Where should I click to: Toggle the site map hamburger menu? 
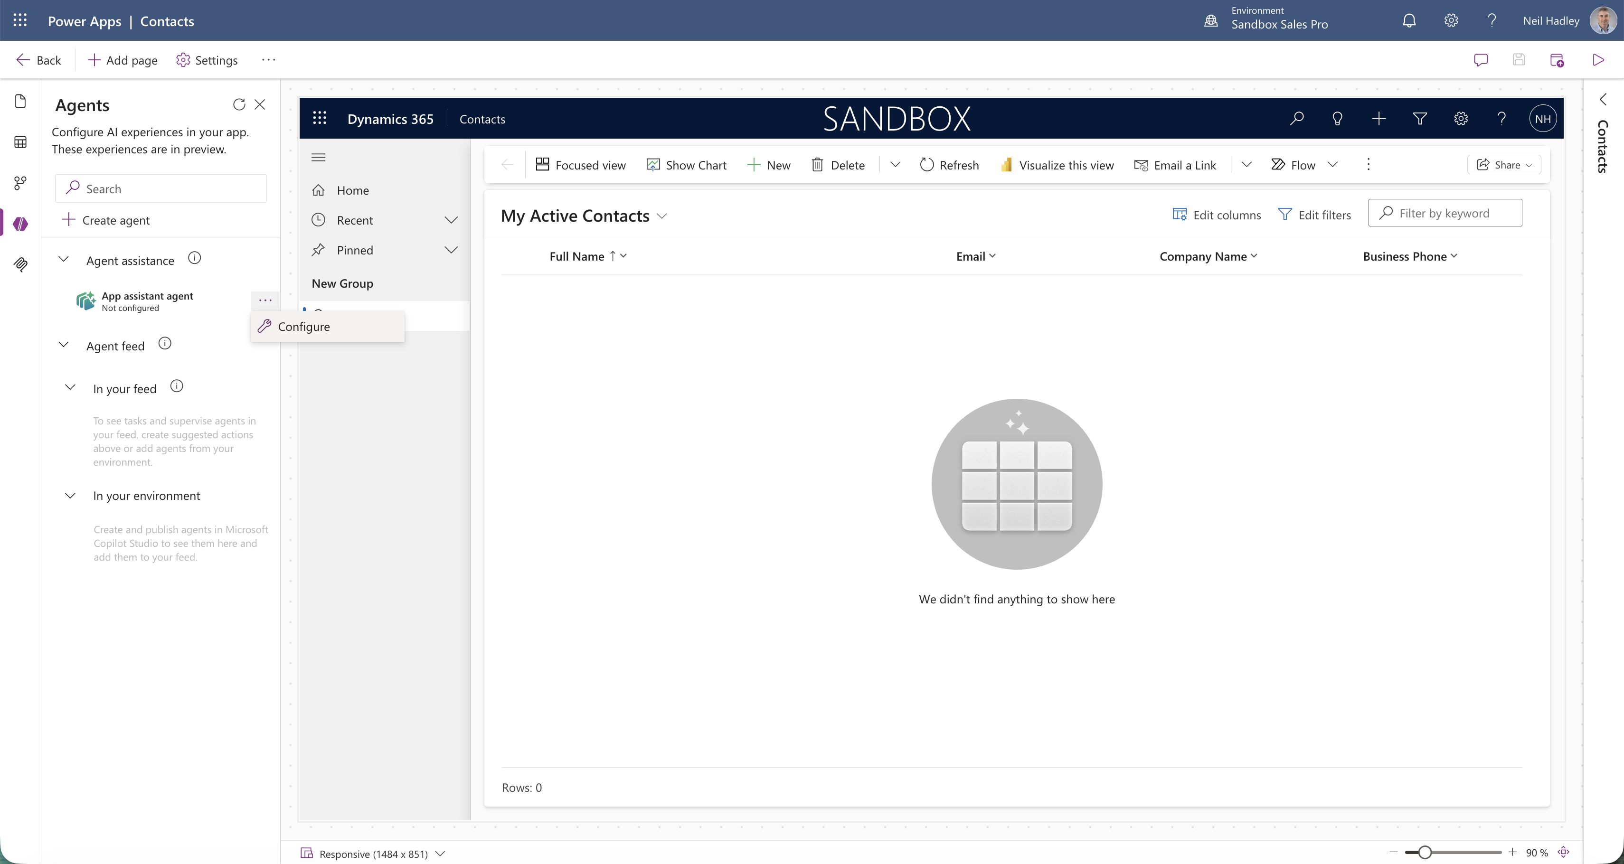point(318,158)
